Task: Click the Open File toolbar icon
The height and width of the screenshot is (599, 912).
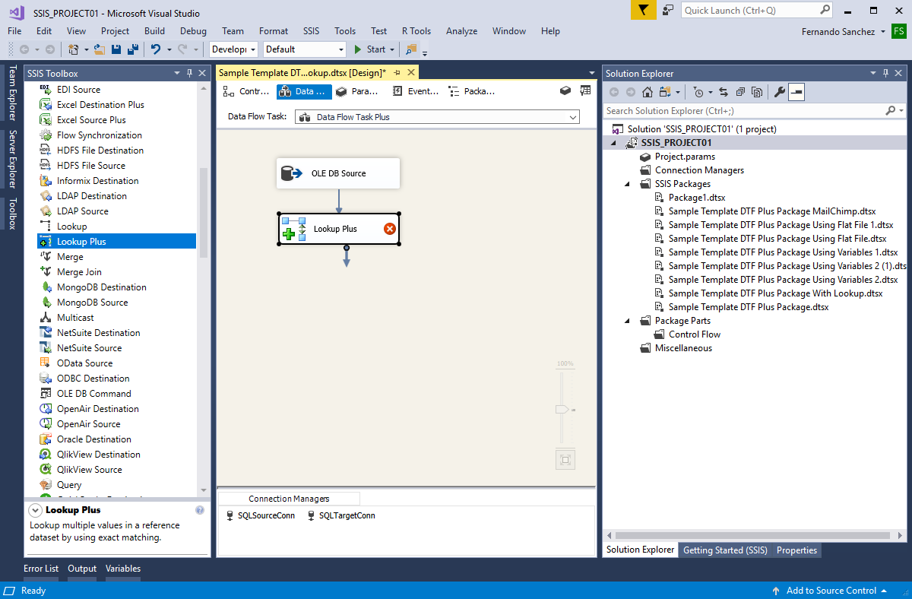Action: tap(100, 49)
